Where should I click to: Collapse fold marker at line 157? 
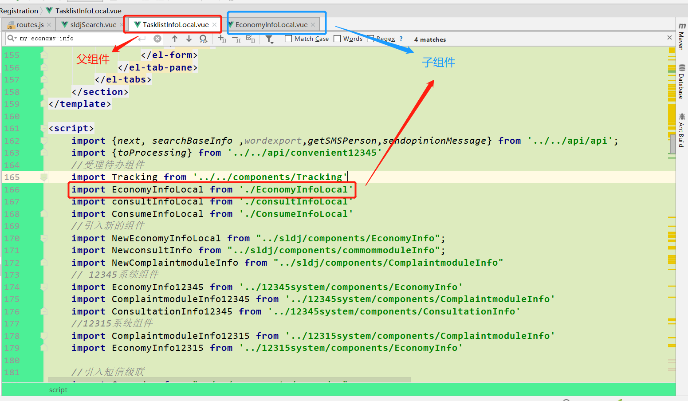coord(44,79)
